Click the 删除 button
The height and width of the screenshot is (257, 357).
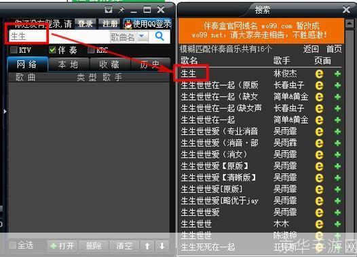pyautogui.click(x=93, y=246)
